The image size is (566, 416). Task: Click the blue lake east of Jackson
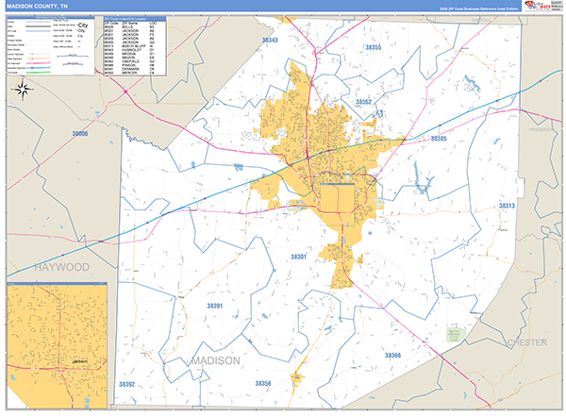[420, 190]
